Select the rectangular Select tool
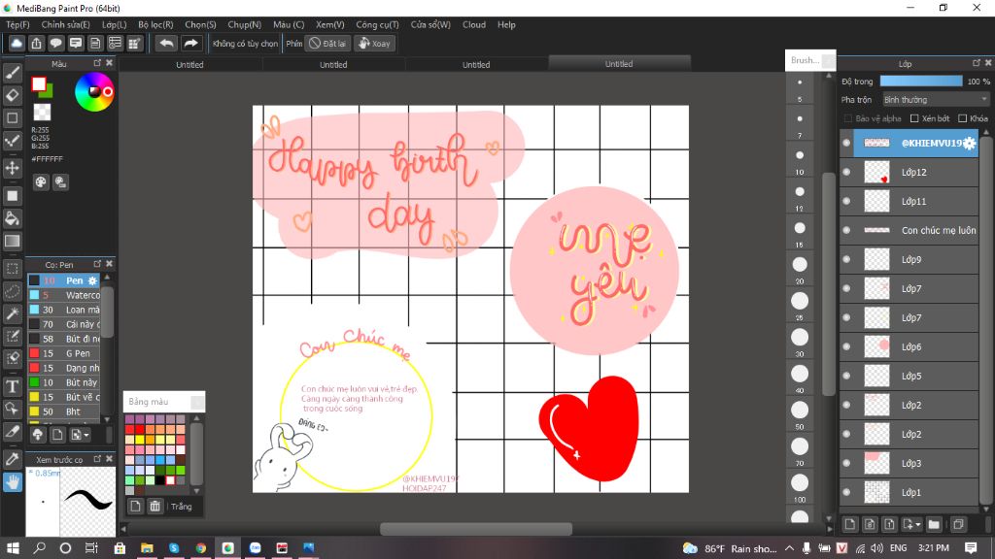The image size is (995, 559). [x=12, y=269]
